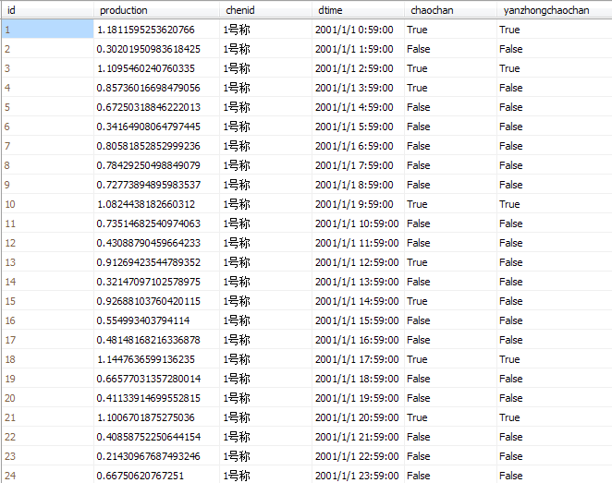Select dtime cell 2001/1/1 17:59:00
The width and height of the screenshot is (612, 483).
point(357,359)
